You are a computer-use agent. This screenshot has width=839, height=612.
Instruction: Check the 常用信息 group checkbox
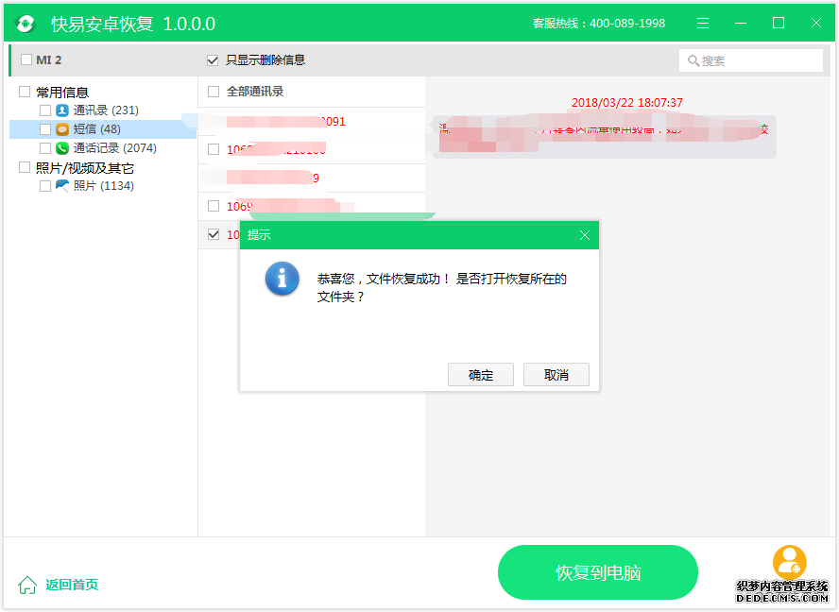click(25, 92)
